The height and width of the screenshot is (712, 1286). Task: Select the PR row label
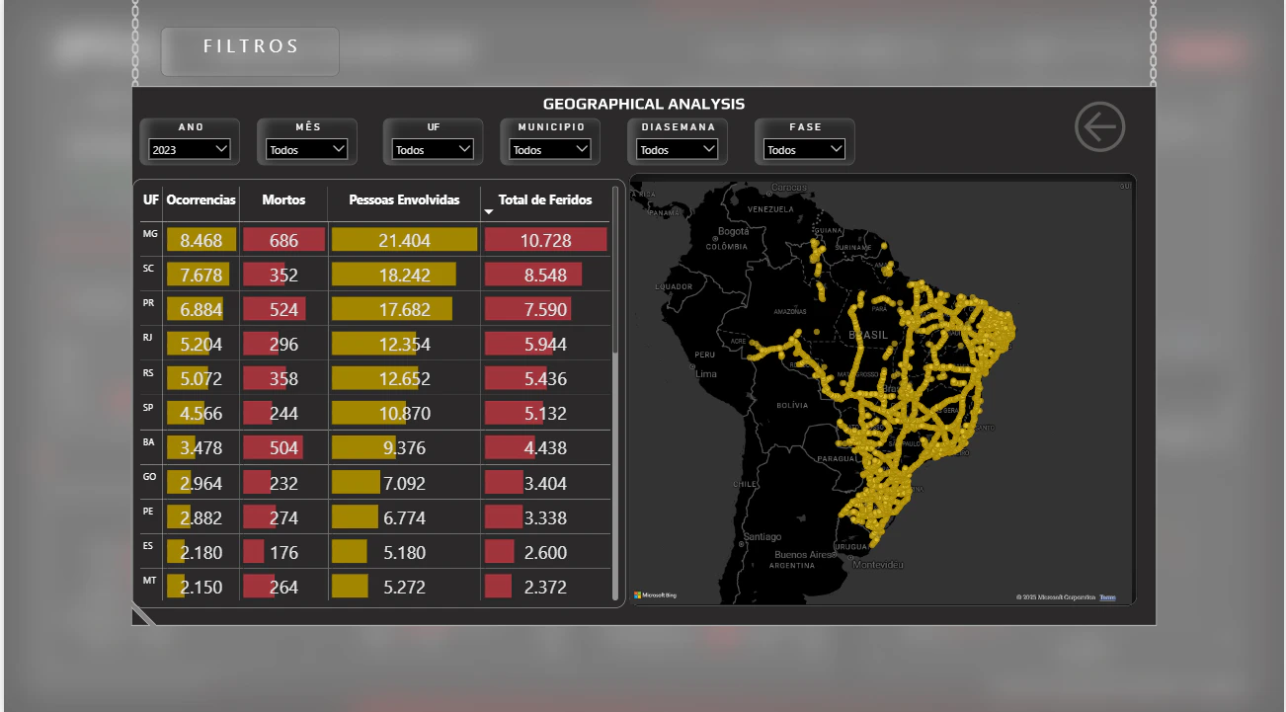click(148, 303)
